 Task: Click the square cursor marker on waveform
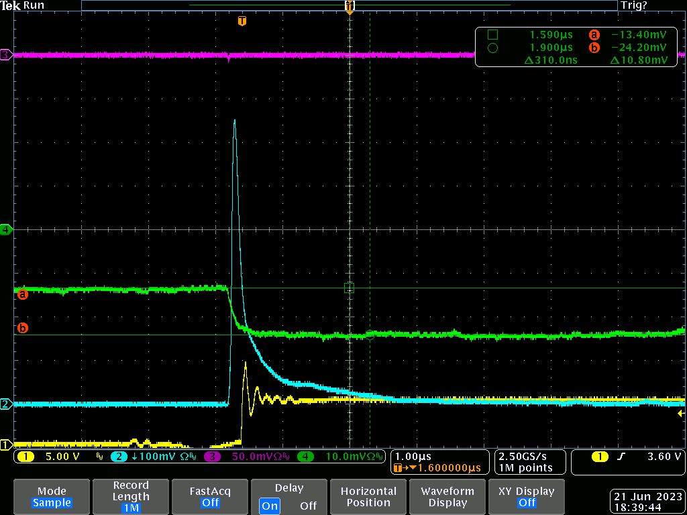click(349, 288)
